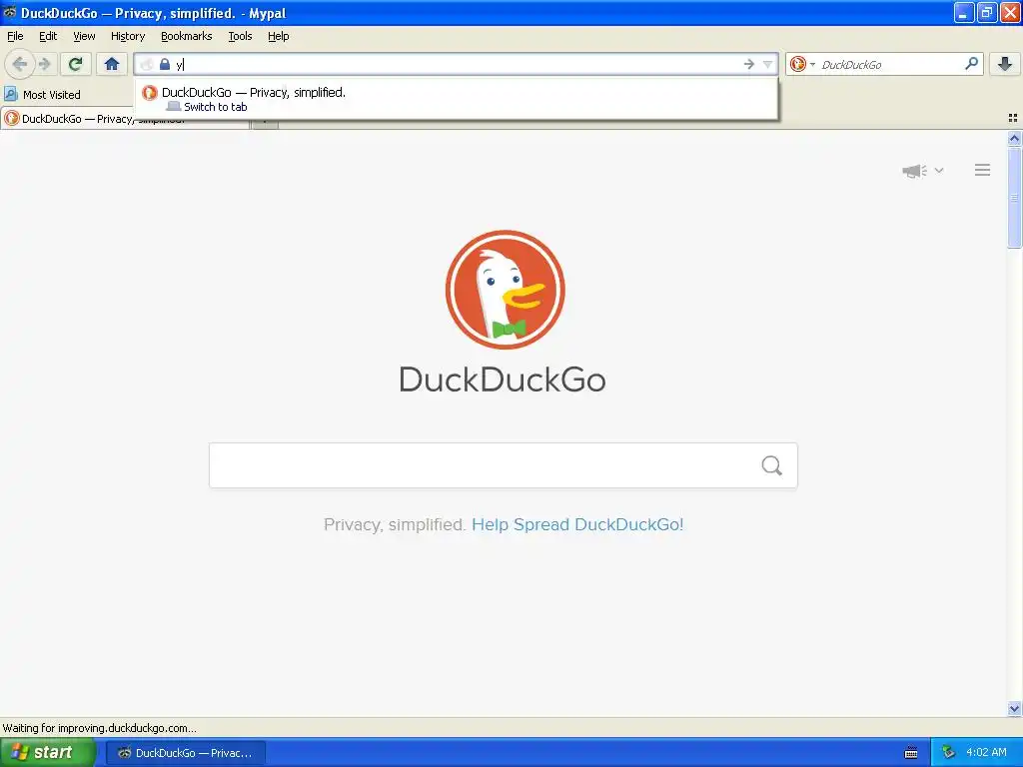This screenshot has width=1023, height=767.
Task: Open the Edit menu
Action: tap(48, 36)
